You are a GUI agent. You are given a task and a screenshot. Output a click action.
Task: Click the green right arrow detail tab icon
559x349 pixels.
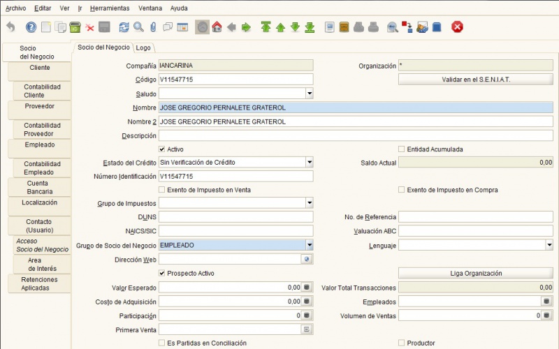coord(246,27)
